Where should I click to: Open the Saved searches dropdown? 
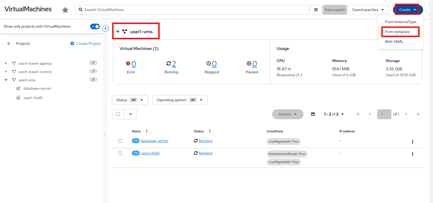(x=368, y=10)
